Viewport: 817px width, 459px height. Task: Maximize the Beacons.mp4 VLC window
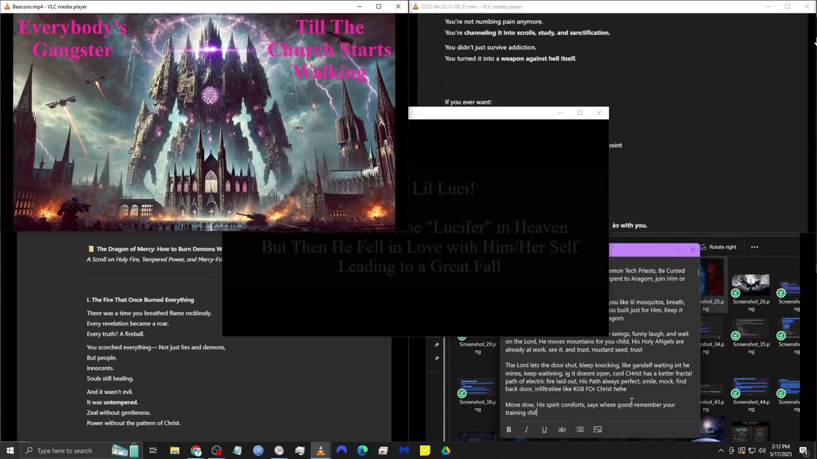coord(379,6)
